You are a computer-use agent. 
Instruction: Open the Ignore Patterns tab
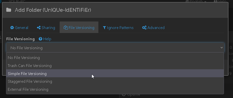118,27
